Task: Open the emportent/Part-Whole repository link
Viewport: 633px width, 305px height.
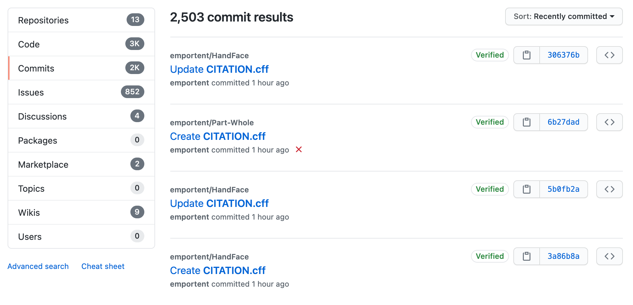Action: [x=212, y=123]
